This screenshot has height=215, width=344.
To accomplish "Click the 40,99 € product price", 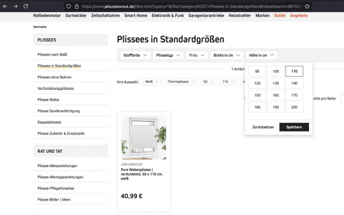I will pyautogui.click(x=131, y=196).
